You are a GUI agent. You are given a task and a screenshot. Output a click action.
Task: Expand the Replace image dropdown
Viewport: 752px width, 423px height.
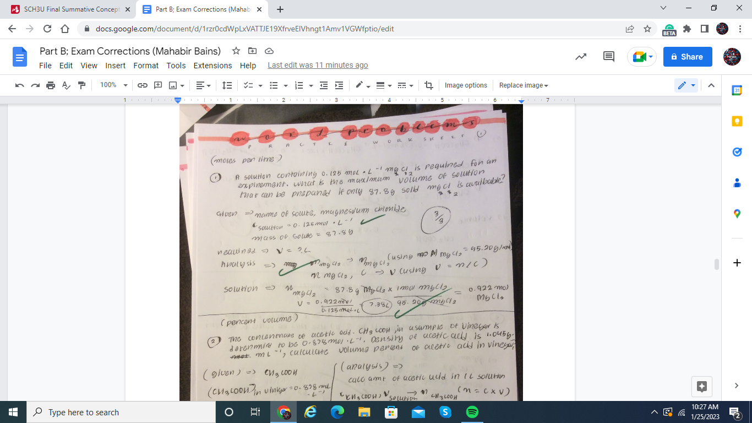pyautogui.click(x=522, y=85)
